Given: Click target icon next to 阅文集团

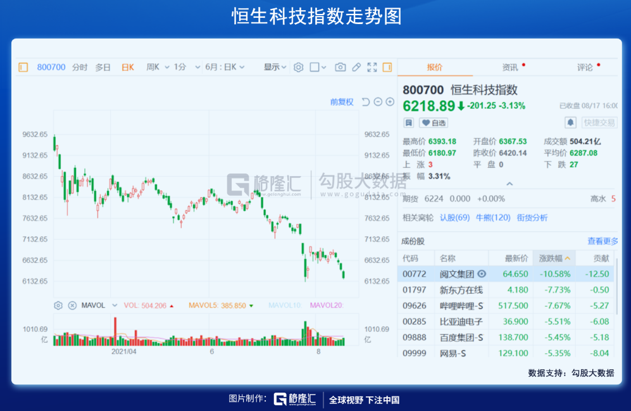Looking at the screenshot, I should point(482,274).
